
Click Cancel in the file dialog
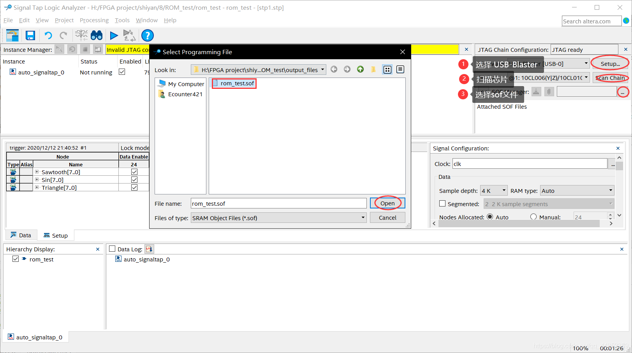coord(387,218)
